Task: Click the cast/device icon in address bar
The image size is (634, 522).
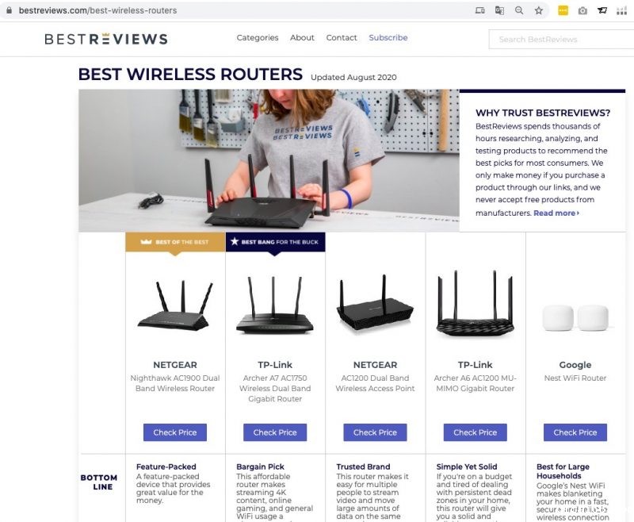Action: pos(479,10)
